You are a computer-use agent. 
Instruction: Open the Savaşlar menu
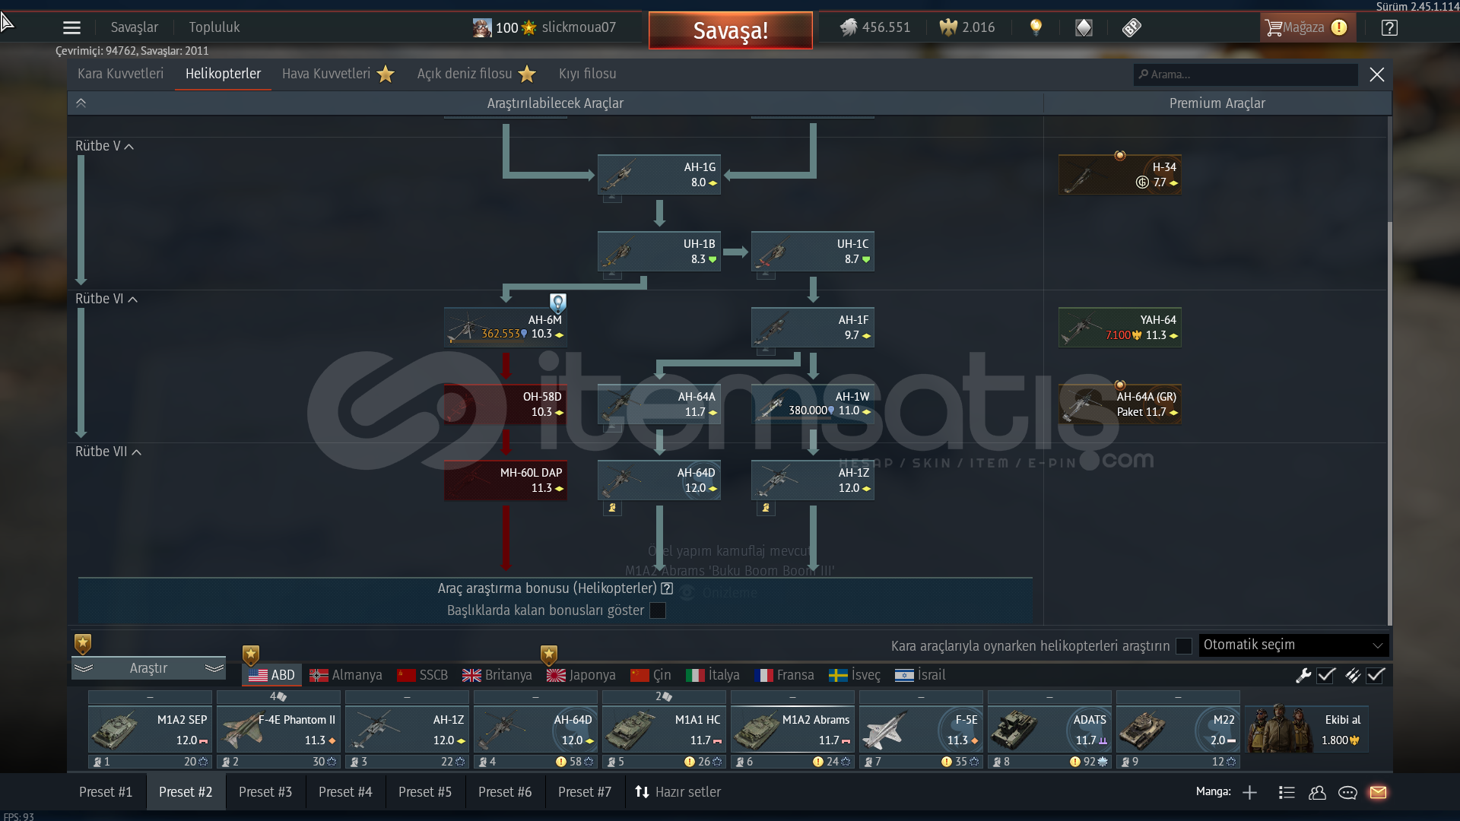coord(135,27)
